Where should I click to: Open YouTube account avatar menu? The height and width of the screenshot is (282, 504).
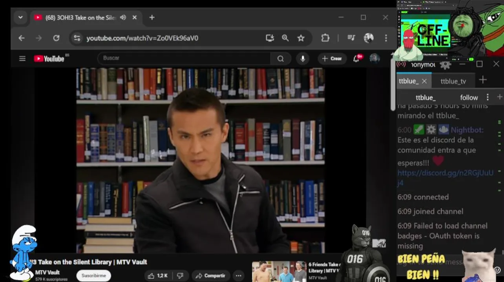[374, 59]
